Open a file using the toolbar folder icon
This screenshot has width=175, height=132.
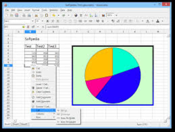pyautogui.click(x=12, y=15)
